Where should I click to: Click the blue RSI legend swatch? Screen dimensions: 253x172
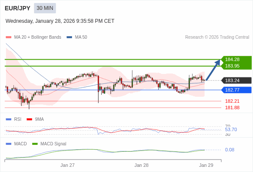9,120
